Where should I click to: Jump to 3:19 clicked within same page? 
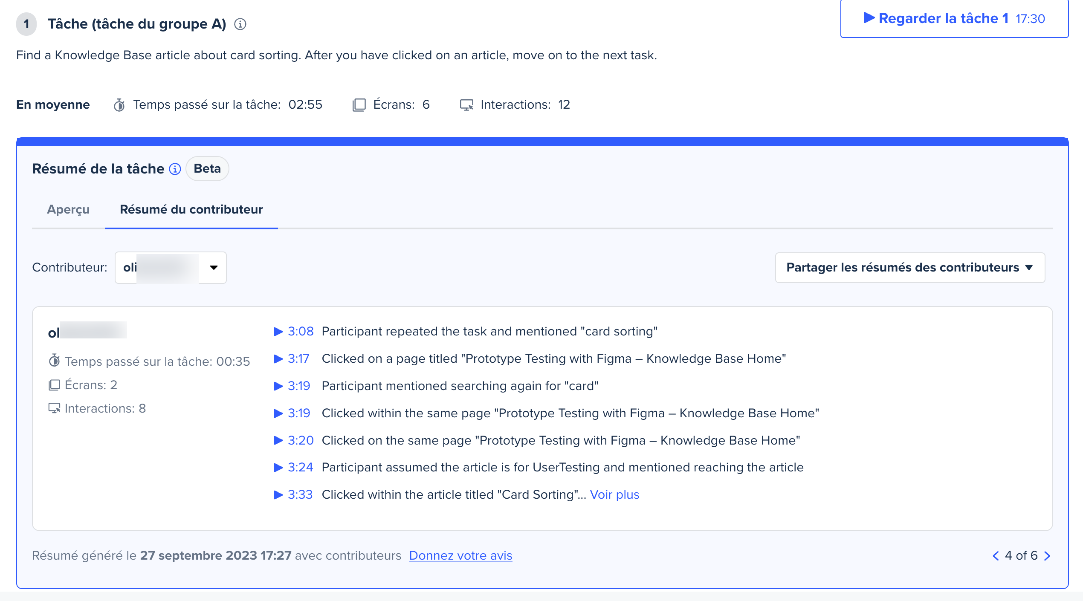tap(292, 413)
